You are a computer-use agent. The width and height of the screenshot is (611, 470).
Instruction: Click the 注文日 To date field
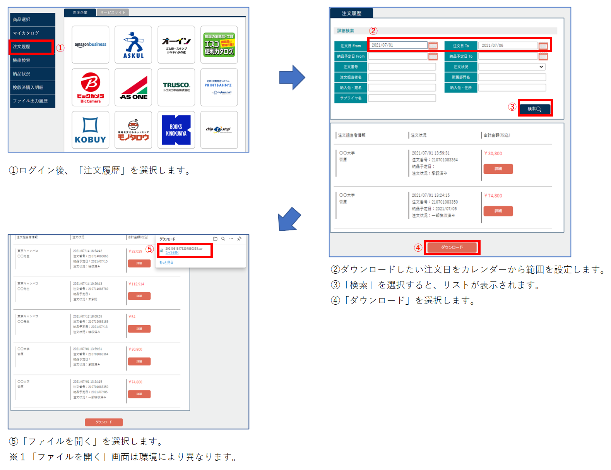click(508, 45)
